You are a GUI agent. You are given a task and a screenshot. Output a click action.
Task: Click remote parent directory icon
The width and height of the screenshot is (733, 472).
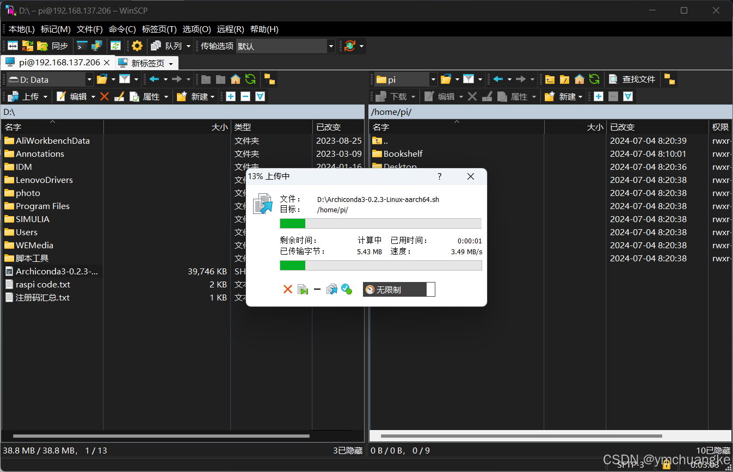coord(550,79)
